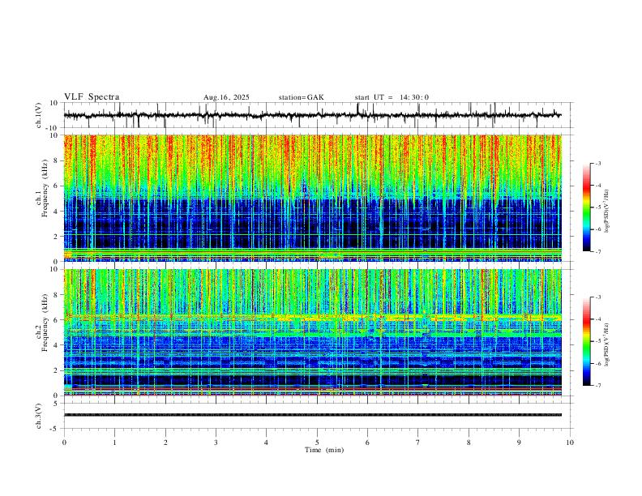
Task: Click the '5' tick on time axis
Action: point(317,443)
